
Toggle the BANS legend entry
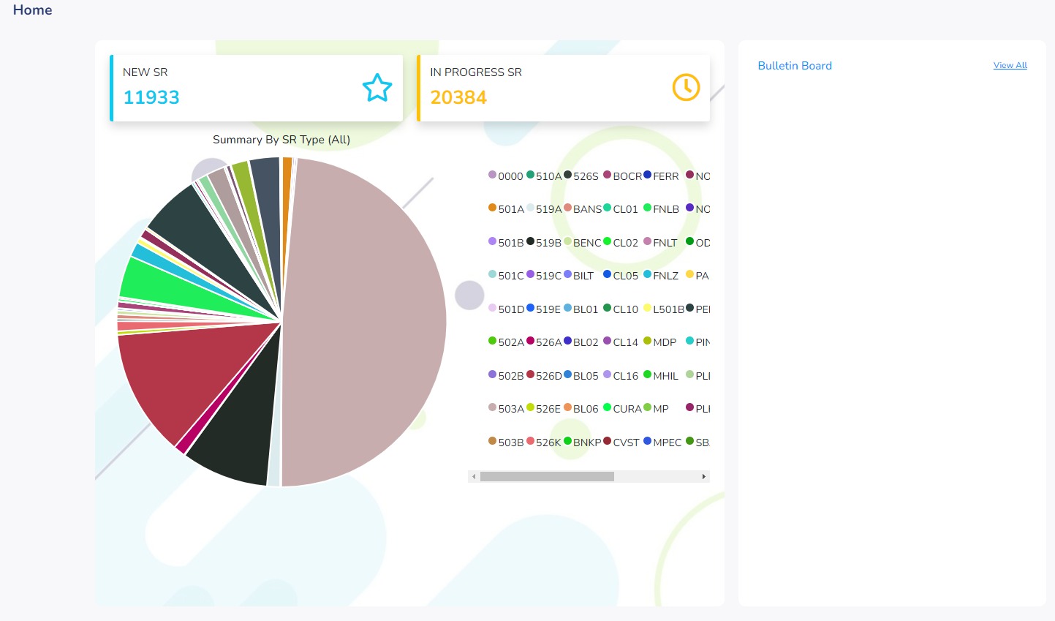pyautogui.click(x=583, y=208)
